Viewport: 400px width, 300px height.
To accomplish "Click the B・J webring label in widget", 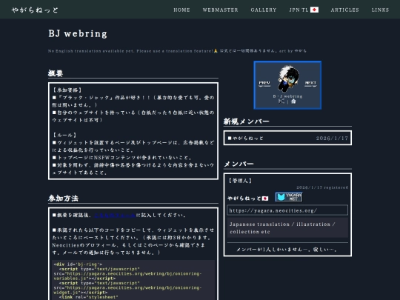I will pos(287,96).
